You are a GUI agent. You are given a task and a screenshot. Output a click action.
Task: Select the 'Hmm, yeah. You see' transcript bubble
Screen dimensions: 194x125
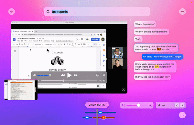[155, 67]
